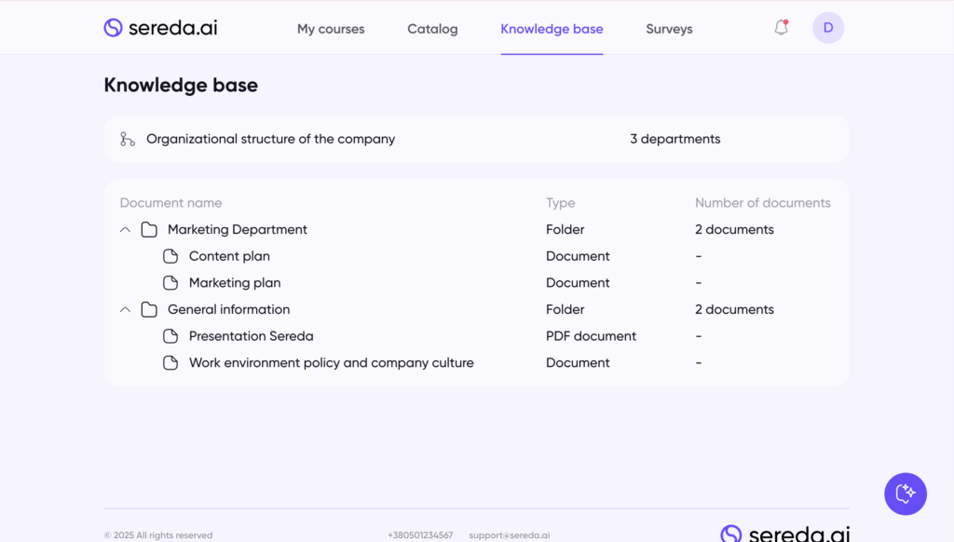Launch the AI assistant floating button
This screenshot has height=542, width=954.
click(x=905, y=494)
